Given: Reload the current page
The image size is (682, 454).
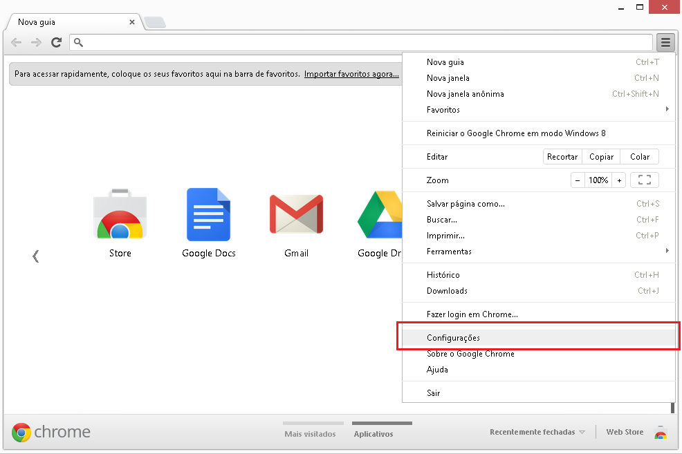Looking at the screenshot, I should click(56, 42).
